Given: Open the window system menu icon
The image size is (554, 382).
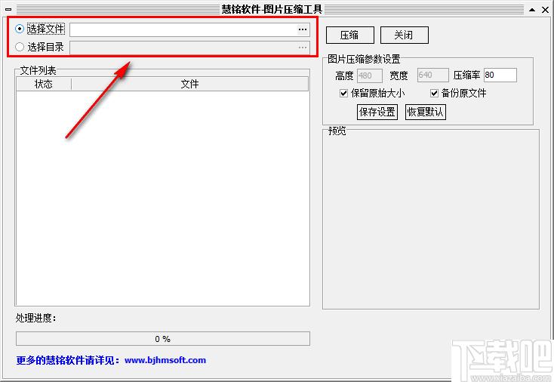Looking at the screenshot, I should coord(8,10).
